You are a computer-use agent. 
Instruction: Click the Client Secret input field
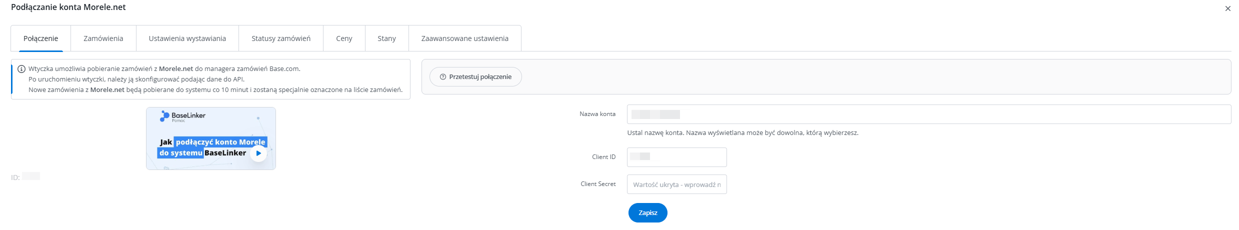coord(676,184)
